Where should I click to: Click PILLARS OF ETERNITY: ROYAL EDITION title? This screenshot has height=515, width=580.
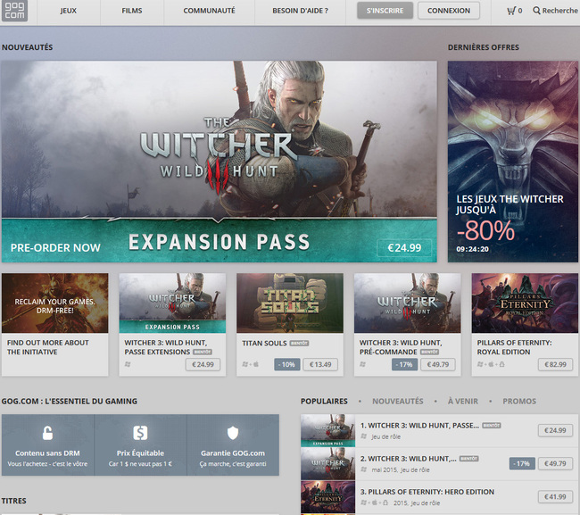click(x=514, y=347)
